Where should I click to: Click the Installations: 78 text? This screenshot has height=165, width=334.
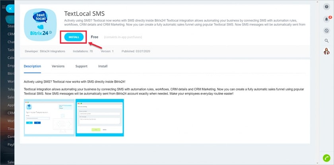click(83, 51)
